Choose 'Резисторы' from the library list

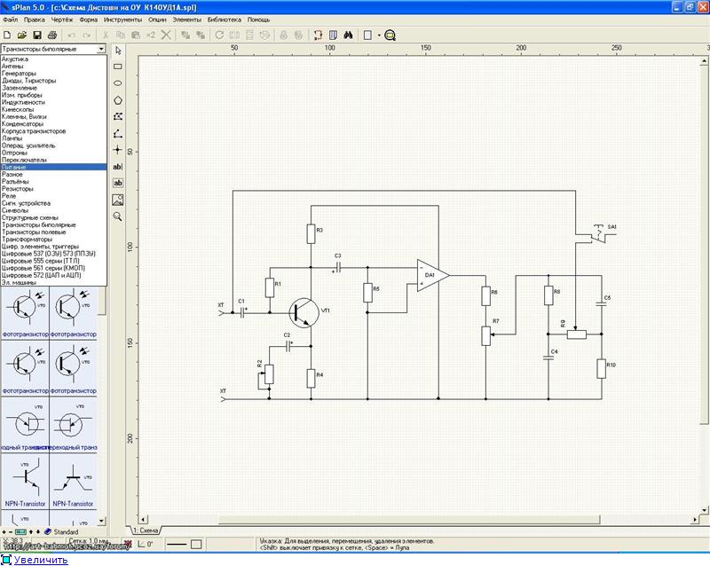pos(18,189)
